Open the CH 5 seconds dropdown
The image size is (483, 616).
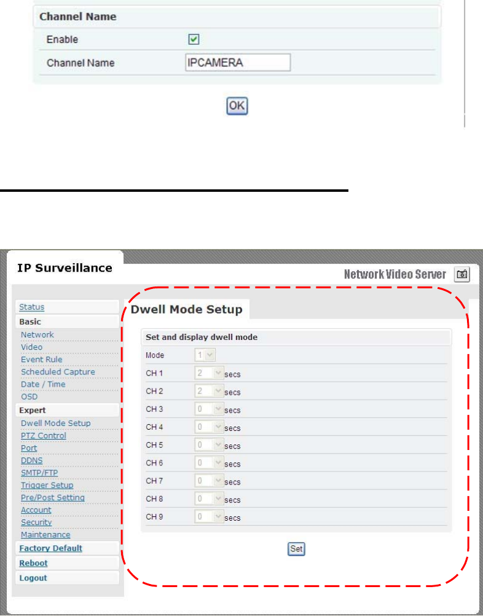click(210, 445)
